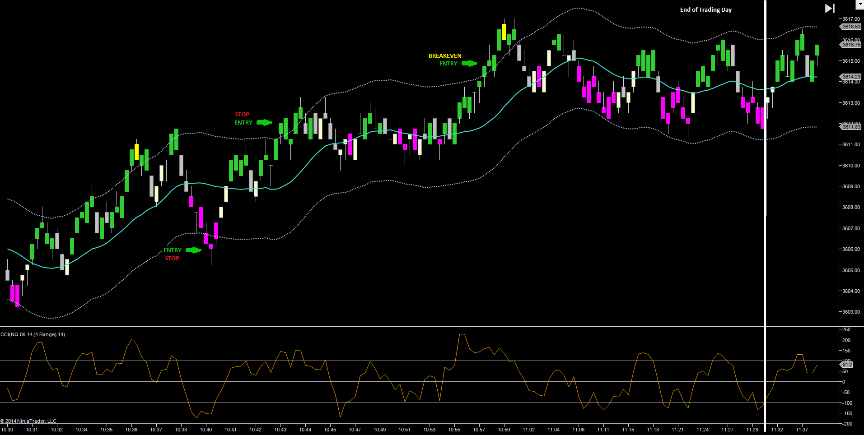Click the 2014 NinjaTrader, LLC copyright text

pos(28,421)
